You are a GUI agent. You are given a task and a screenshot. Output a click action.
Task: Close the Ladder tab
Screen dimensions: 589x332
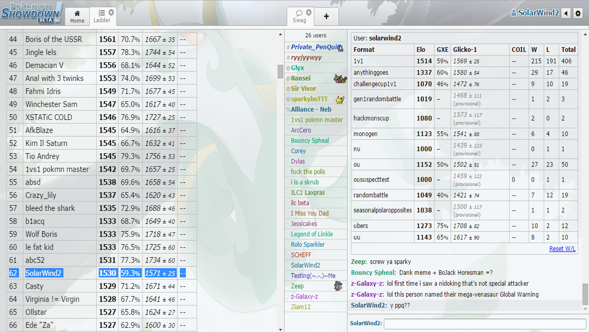point(111,13)
